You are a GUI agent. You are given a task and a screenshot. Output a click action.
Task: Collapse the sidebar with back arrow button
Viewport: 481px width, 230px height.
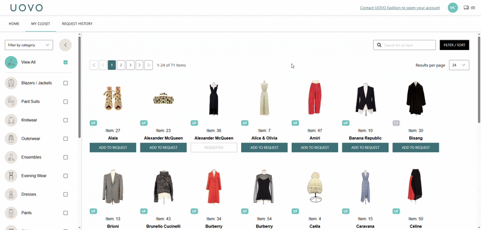[65, 45]
